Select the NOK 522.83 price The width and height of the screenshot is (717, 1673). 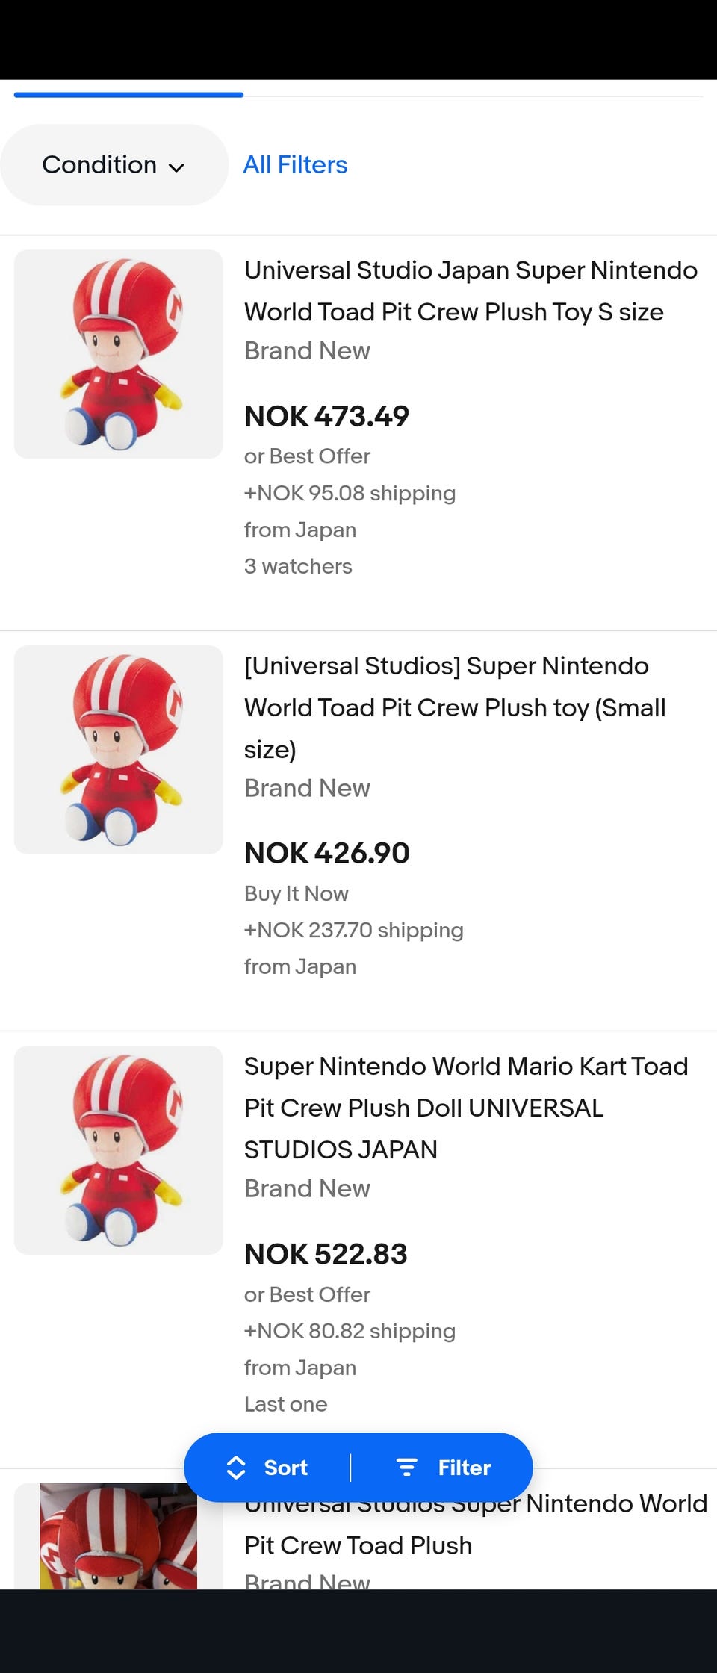coord(326,1254)
